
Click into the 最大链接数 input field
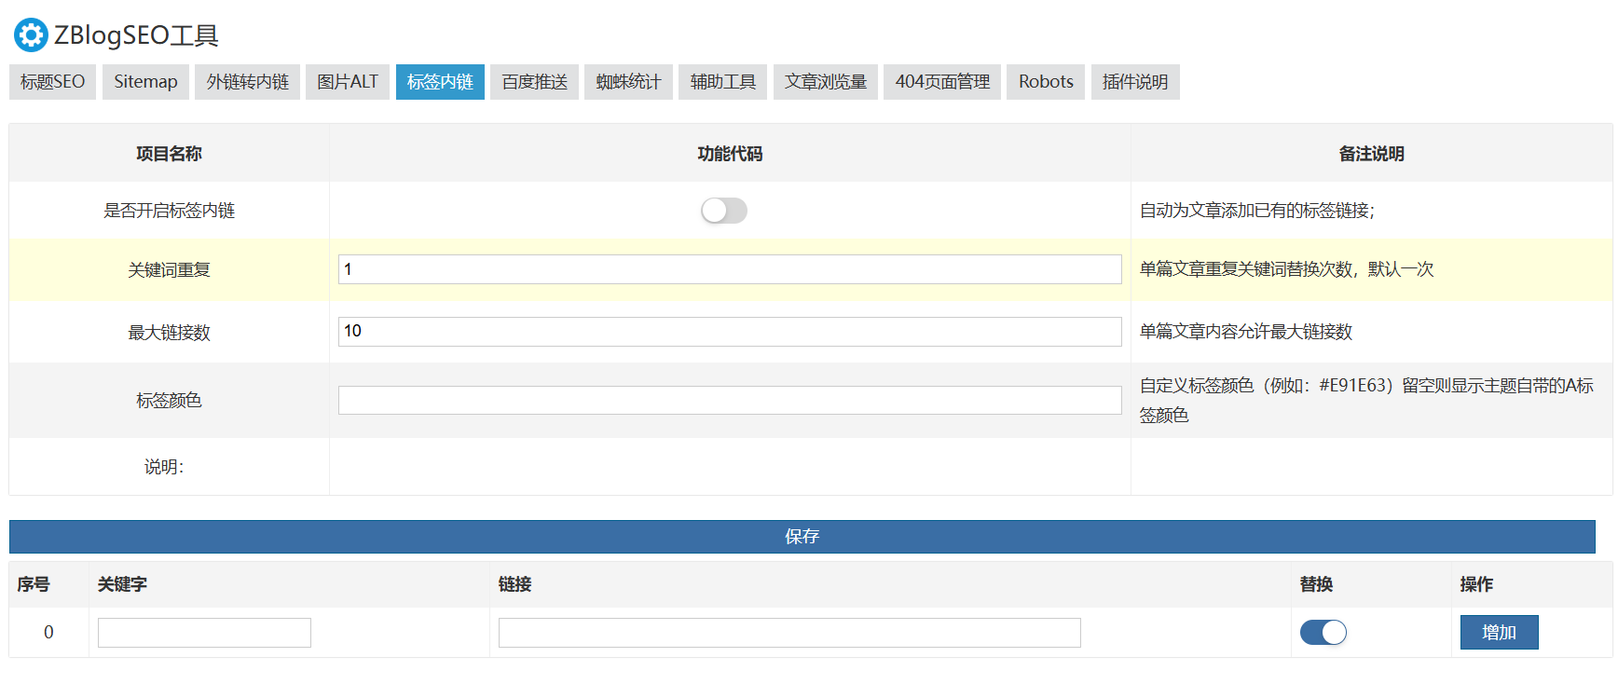click(729, 332)
